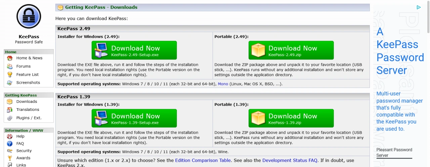This screenshot has height=167, width=430.
Task: Click the Home & News house icon
Action: click(x=10, y=58)
